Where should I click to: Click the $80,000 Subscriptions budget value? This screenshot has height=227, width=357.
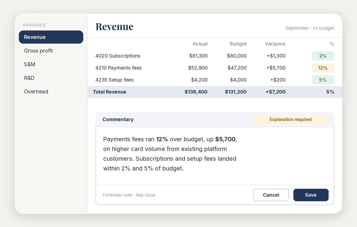point(237,56)
